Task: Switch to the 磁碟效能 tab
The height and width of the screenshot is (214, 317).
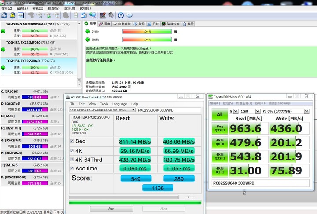Action: click(170, 24)
